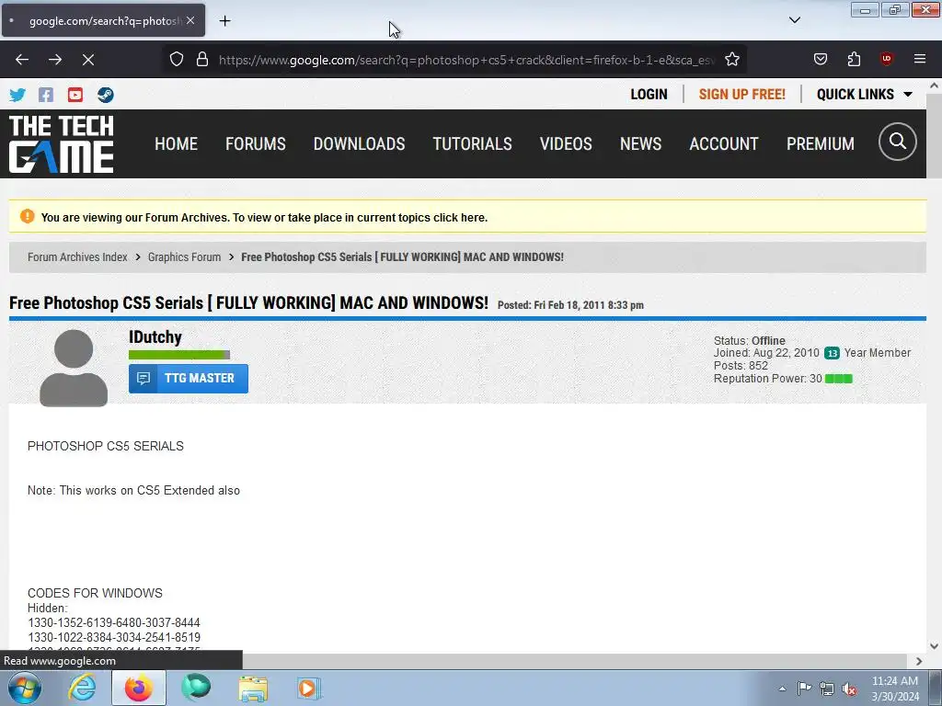This screenshot has width=942, height=706.
Task: Open the Pocket save icon
Action: pyautogui.click(x=821, y=59)
